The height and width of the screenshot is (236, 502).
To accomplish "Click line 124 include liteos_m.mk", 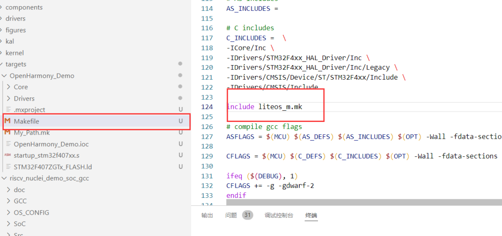I will pyautogui.click(x=264, y=107).
